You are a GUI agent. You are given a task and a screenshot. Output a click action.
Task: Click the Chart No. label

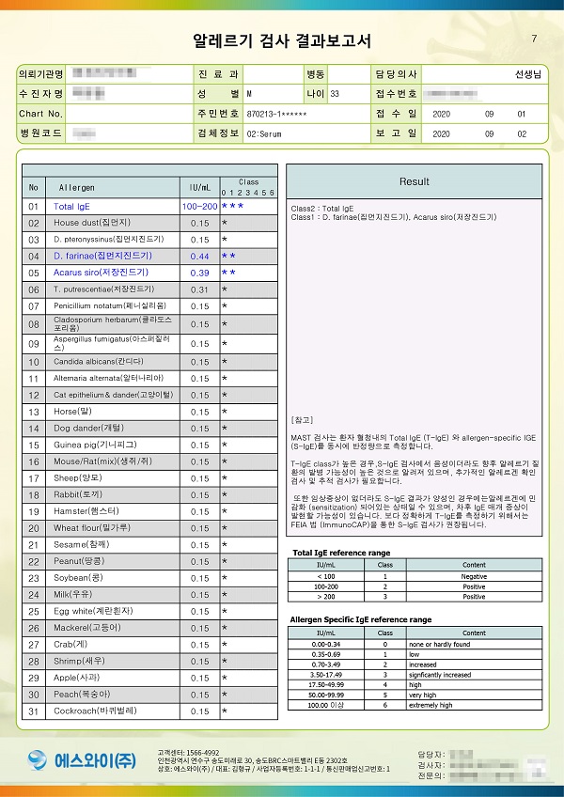41,114
